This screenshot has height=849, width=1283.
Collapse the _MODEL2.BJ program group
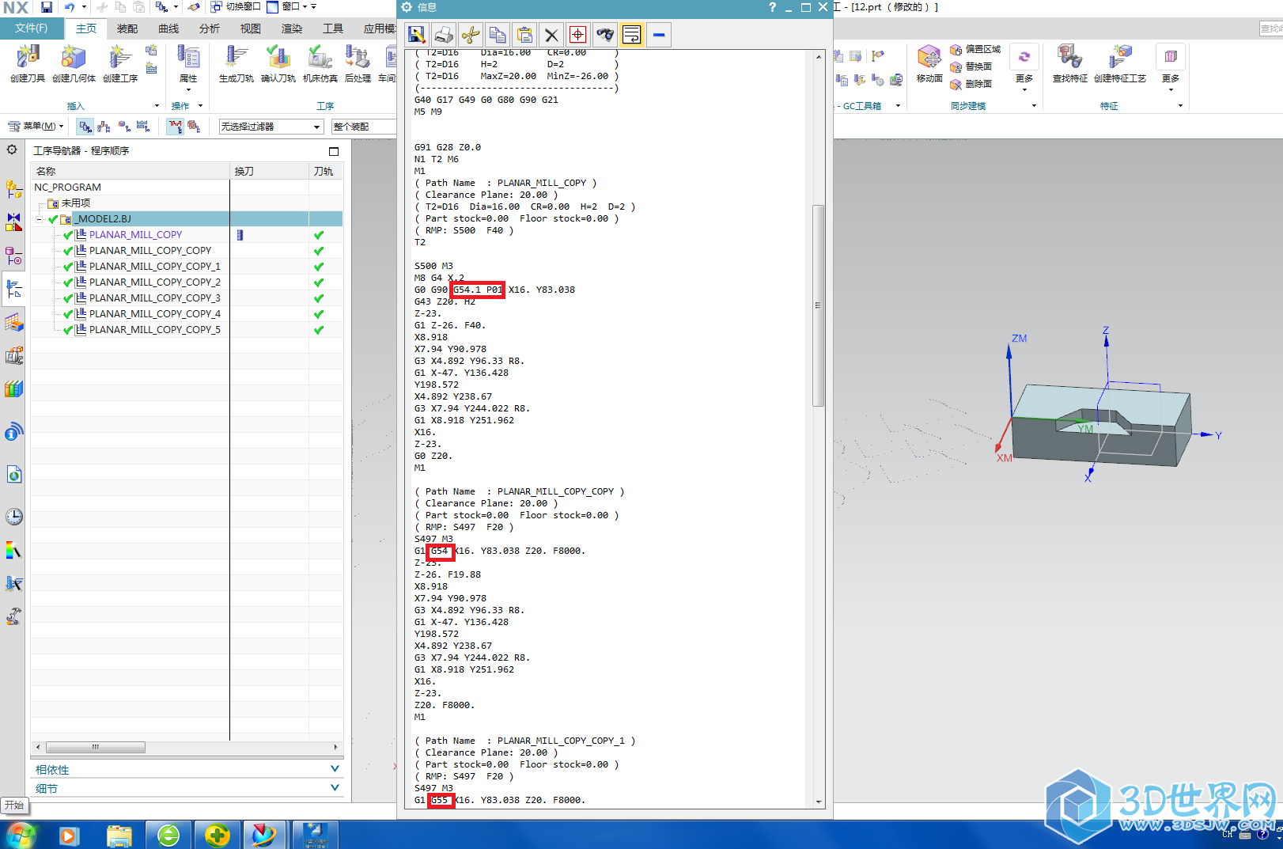pos(40,219)
